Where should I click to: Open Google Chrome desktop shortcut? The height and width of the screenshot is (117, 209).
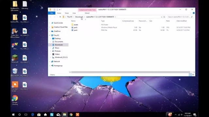pos(15,100)
